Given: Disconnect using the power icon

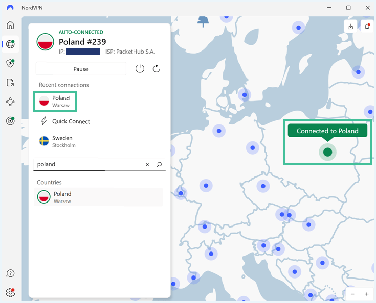Looking at the screenshot, I should point(140,69).
